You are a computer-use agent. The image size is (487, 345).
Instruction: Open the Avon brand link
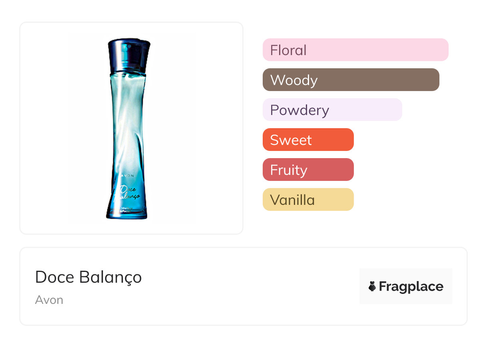pyautogui.click(x=49, y=300)
